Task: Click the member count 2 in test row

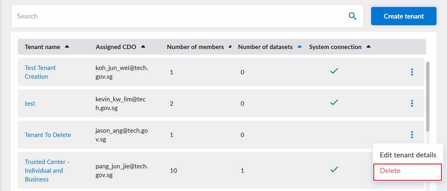Action: tap(172, 104)
